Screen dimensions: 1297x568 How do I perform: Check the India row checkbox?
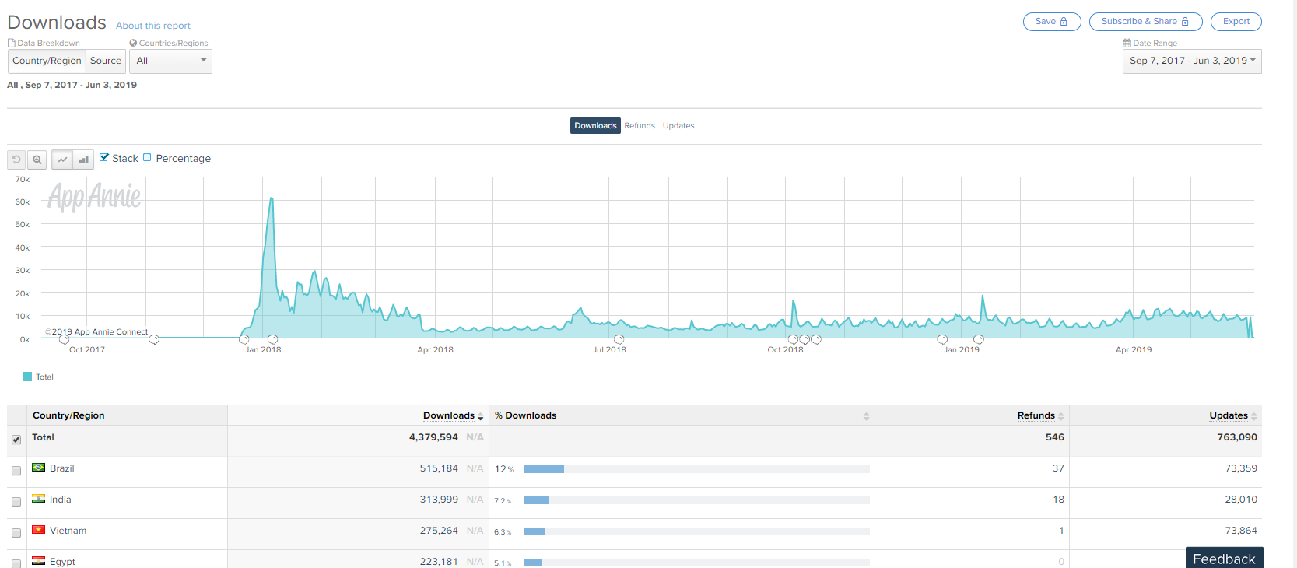[x=16, y=502]
